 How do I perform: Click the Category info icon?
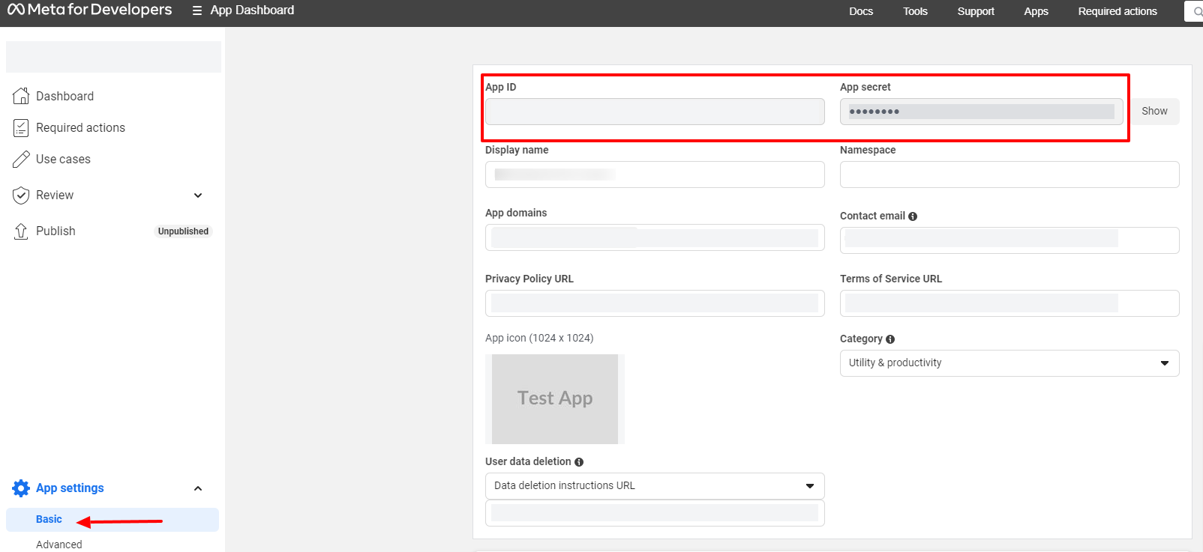coord(890,339)
